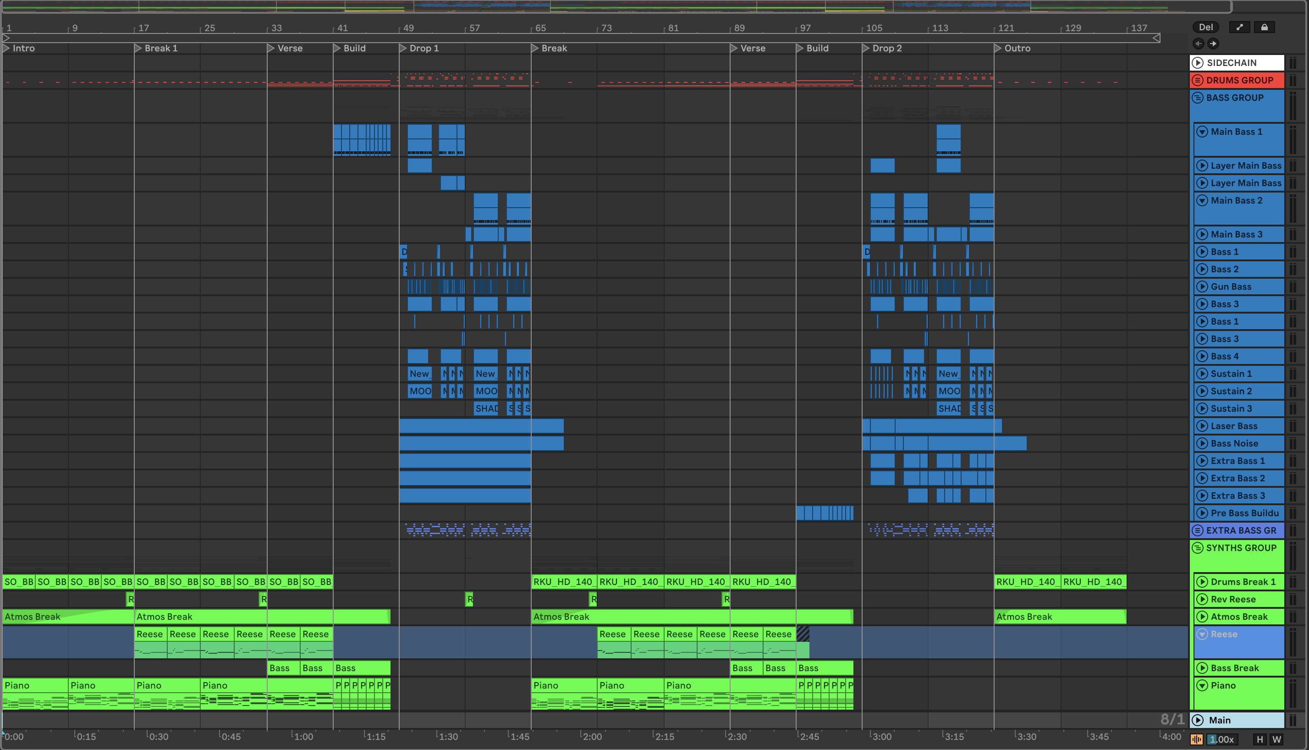
Task: Toggle the W optimize width button
Action: point(1276,739)
